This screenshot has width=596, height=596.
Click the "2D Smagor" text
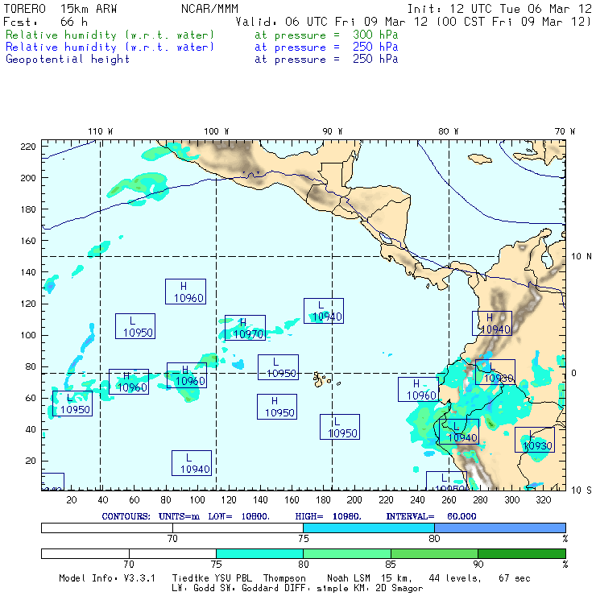[399, 589]
